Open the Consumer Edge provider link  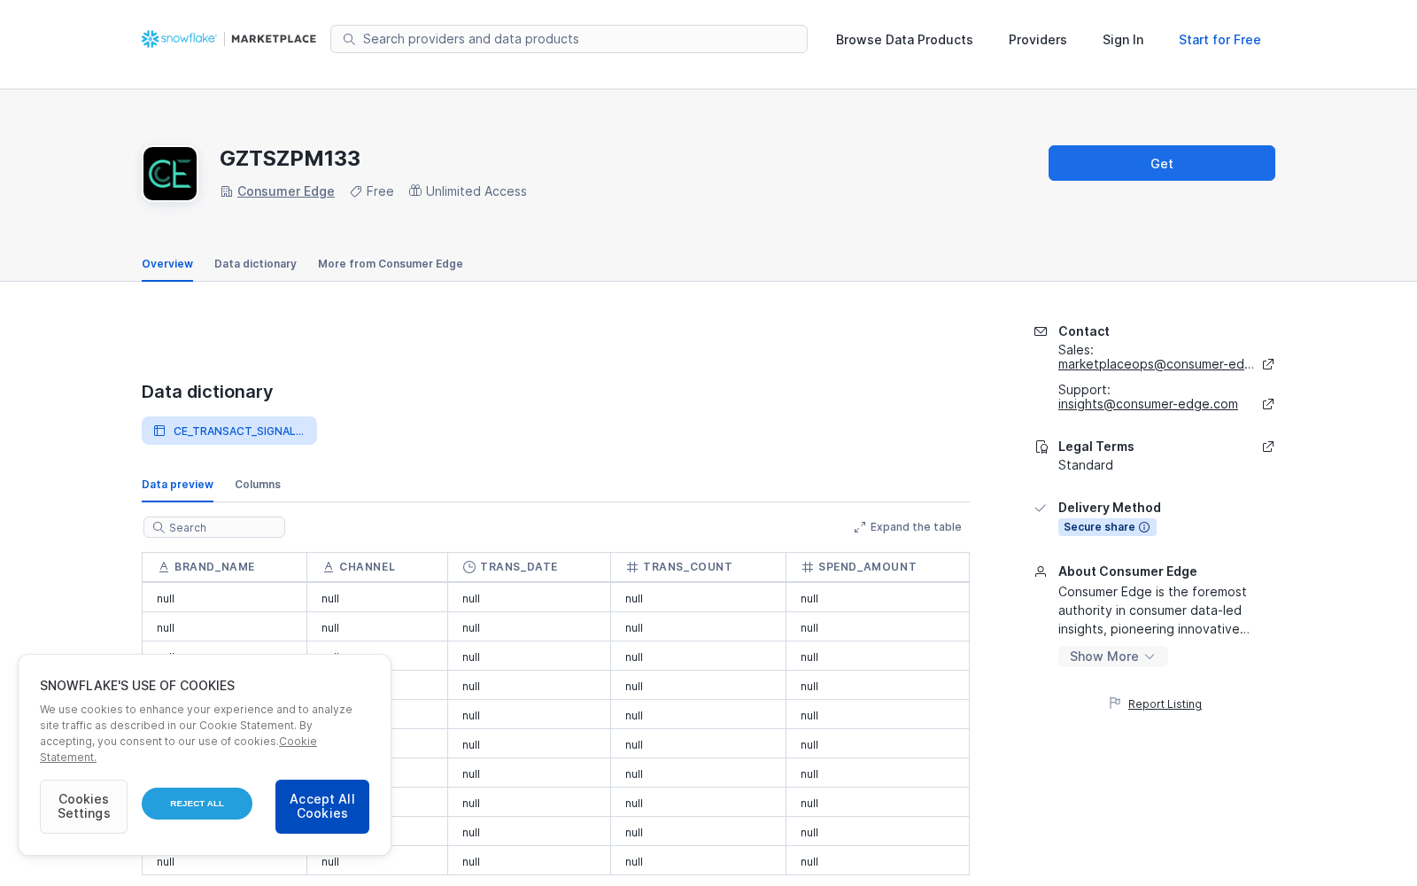pyautogui.click(x=286, y=191)
